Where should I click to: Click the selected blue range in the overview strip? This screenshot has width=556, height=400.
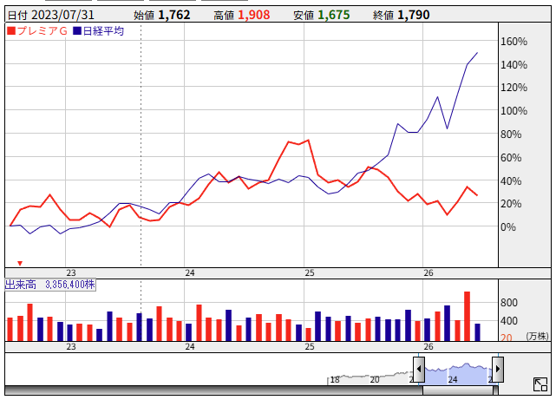pyautogui.click(x=458, y=374)
